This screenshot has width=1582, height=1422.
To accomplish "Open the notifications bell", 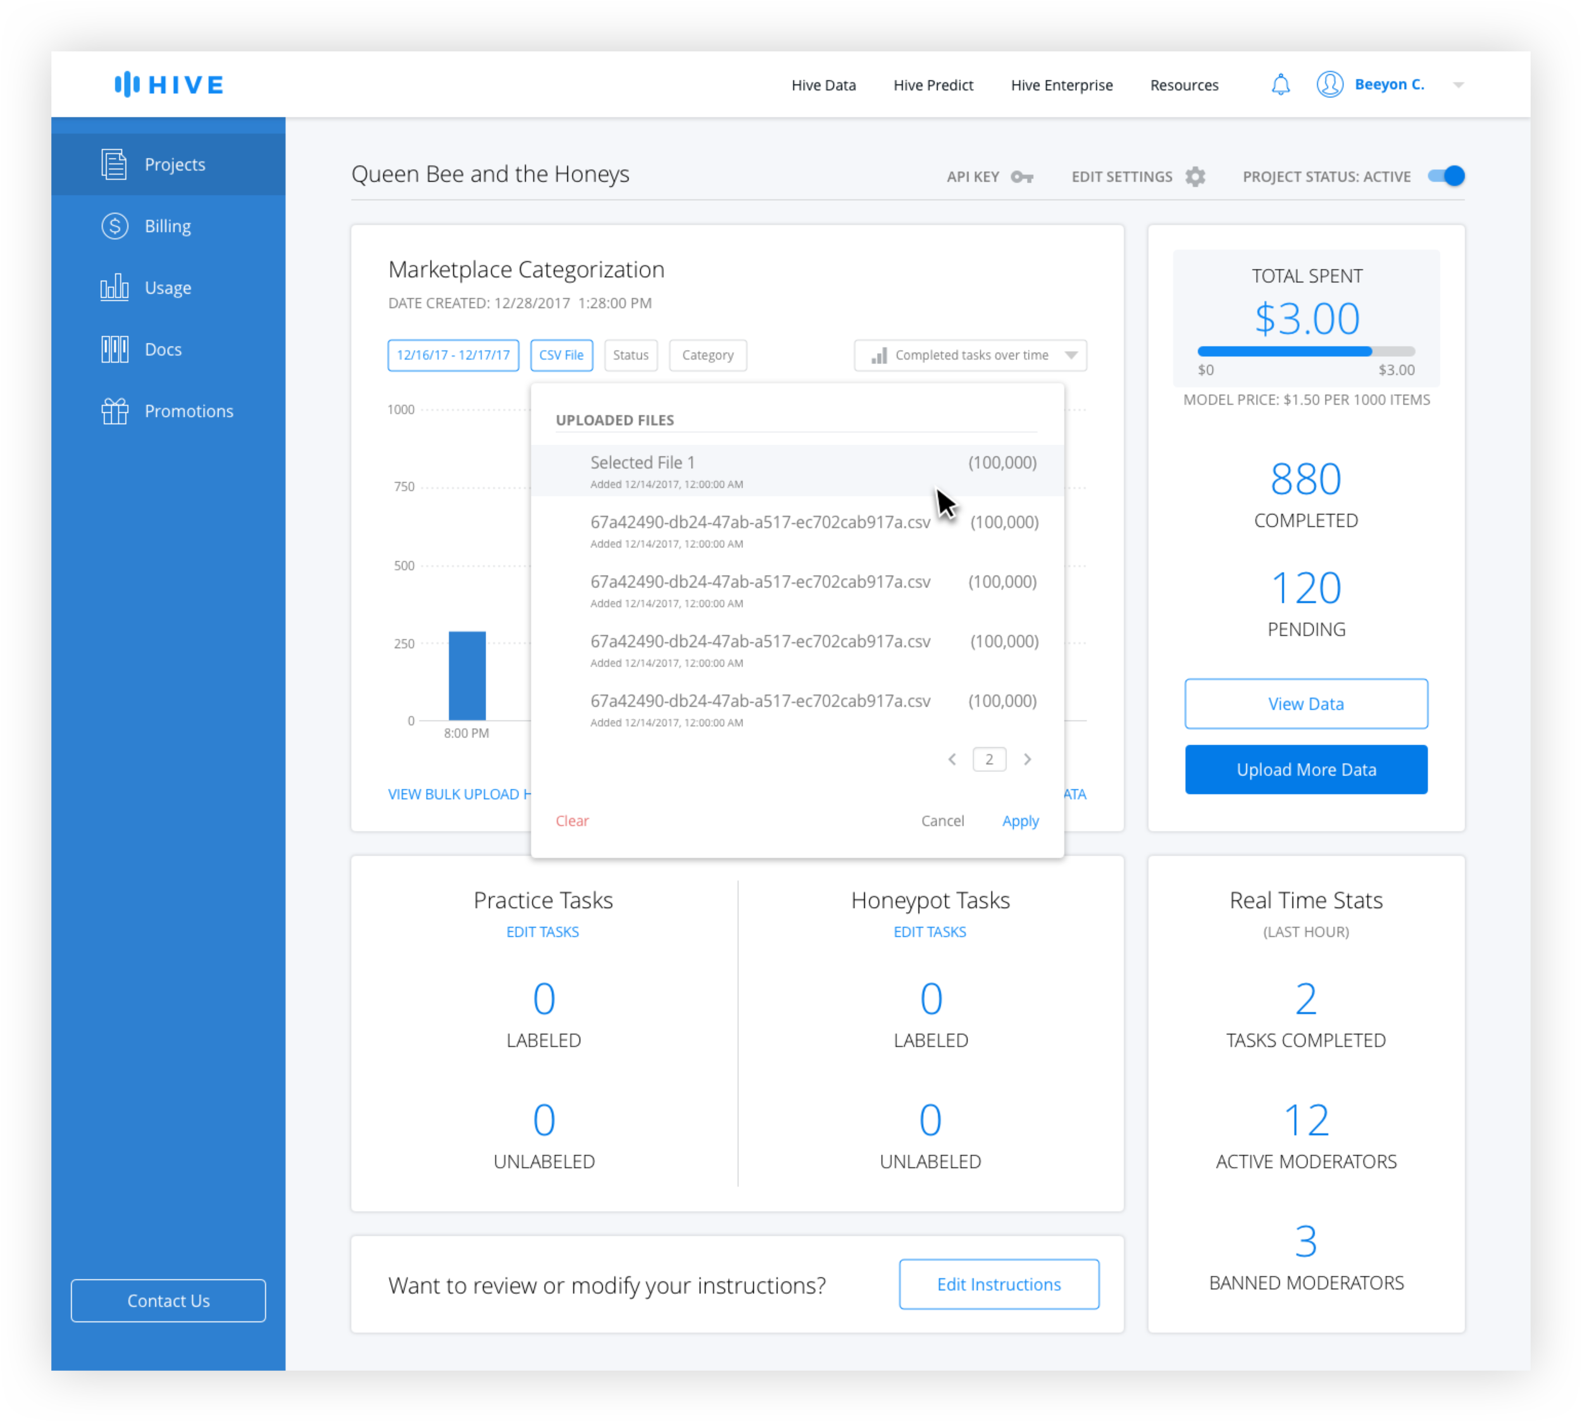I will (x=1280, y=84).
